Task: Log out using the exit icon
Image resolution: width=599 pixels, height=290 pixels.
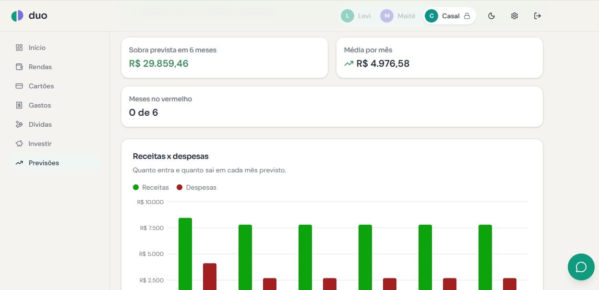Action: coord(538,16)
